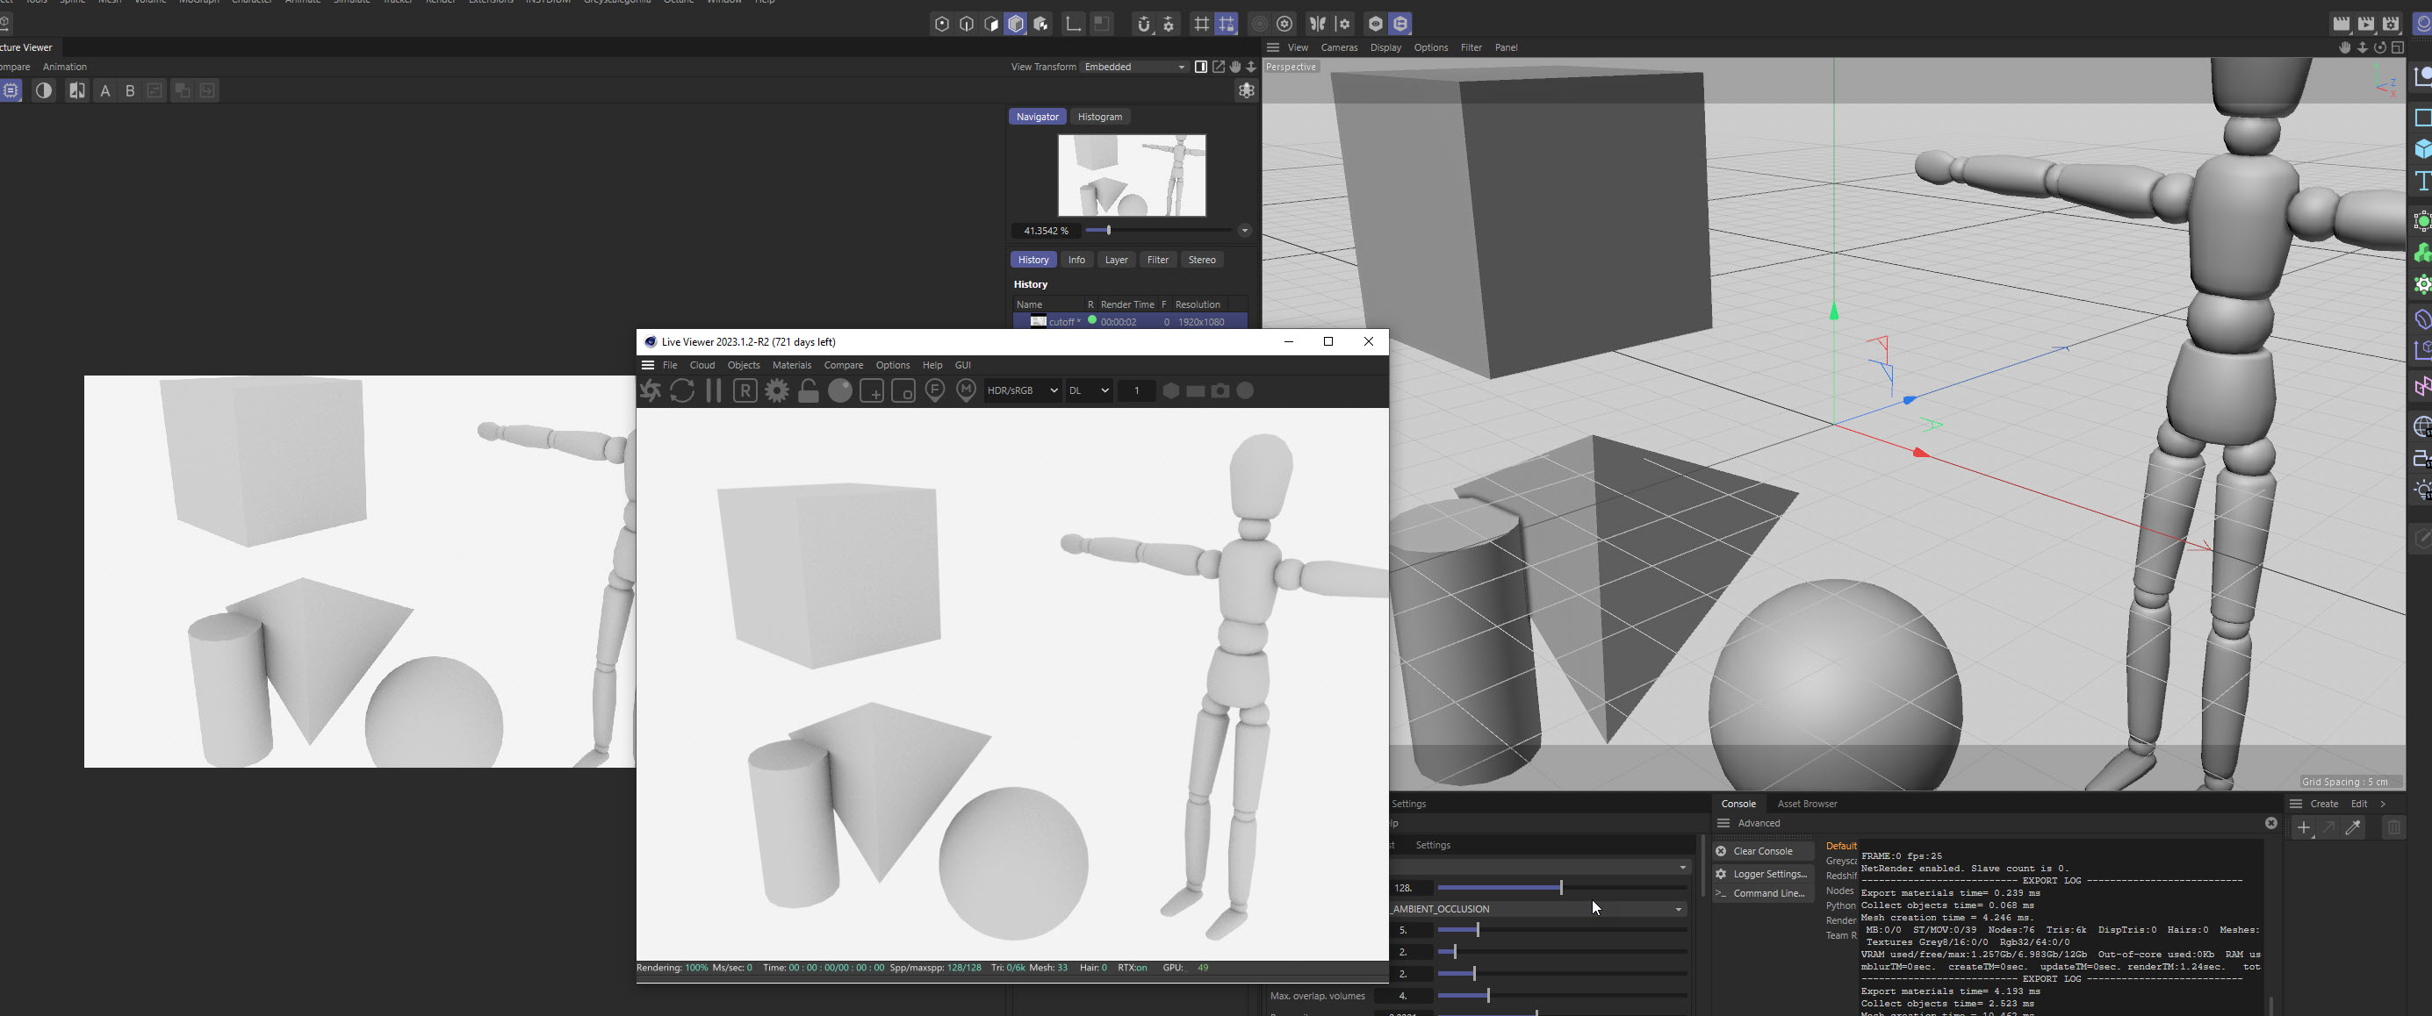Open the Materials menu in Live Viewer
2432x1016 pixels.
(x=791, y=365)
